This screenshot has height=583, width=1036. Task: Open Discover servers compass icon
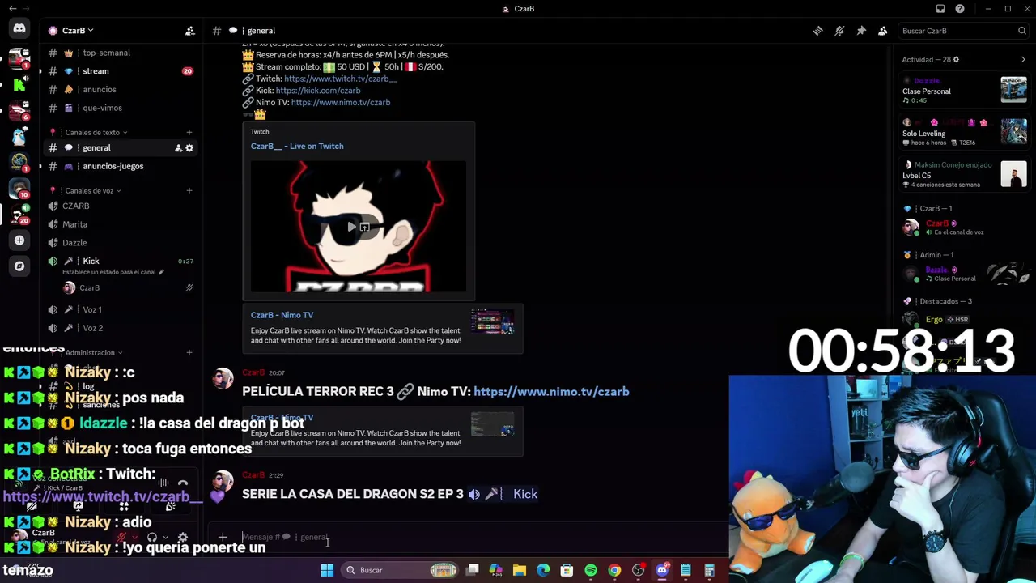(x=19, y=266)
